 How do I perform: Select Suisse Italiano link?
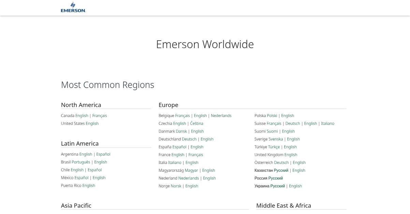pos(328,124)
